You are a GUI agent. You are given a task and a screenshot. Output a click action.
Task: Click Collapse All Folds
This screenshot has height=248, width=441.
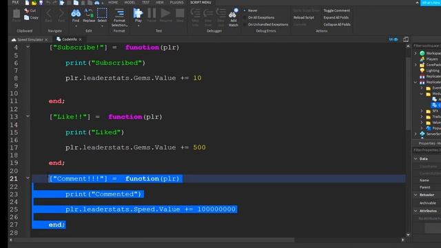pos(337,25)
